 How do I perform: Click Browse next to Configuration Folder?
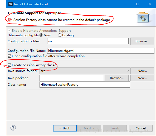[x=142, y=41]
